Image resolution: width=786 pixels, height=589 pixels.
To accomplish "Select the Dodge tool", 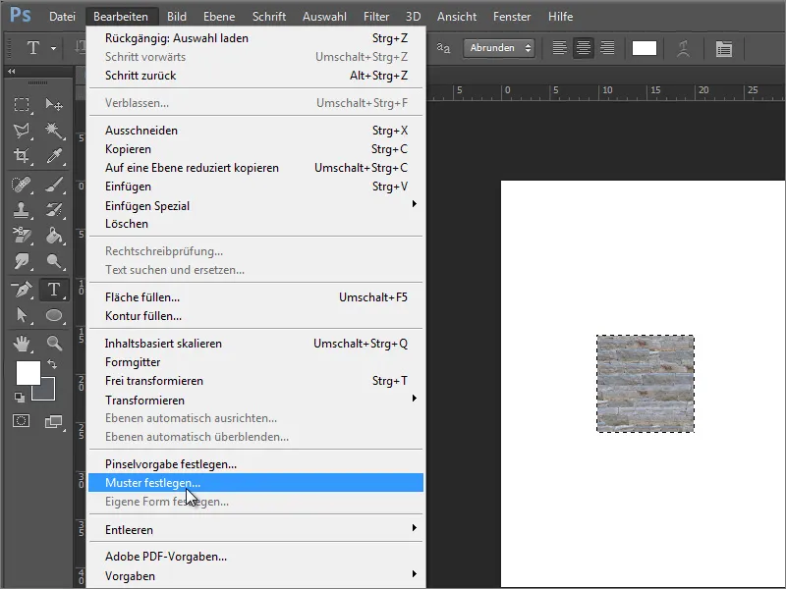I will pos(54,260).
